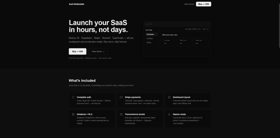
Task: Click the envelope icon beside Transactional emails
Action: (121, 114)
